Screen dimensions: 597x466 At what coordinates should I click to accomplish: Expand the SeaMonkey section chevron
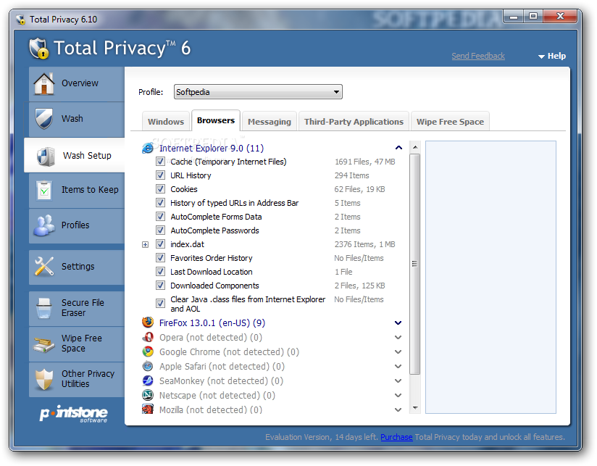(x=398, y=380)
